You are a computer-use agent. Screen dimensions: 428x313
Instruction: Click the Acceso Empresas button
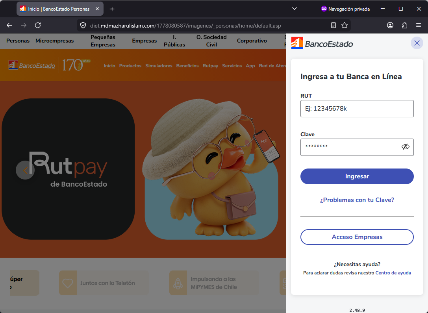click(357, 237)
